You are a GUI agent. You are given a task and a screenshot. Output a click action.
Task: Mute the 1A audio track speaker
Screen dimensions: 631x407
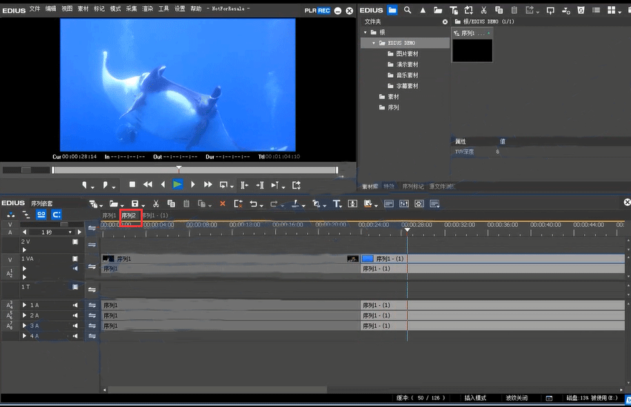(75, 305)
